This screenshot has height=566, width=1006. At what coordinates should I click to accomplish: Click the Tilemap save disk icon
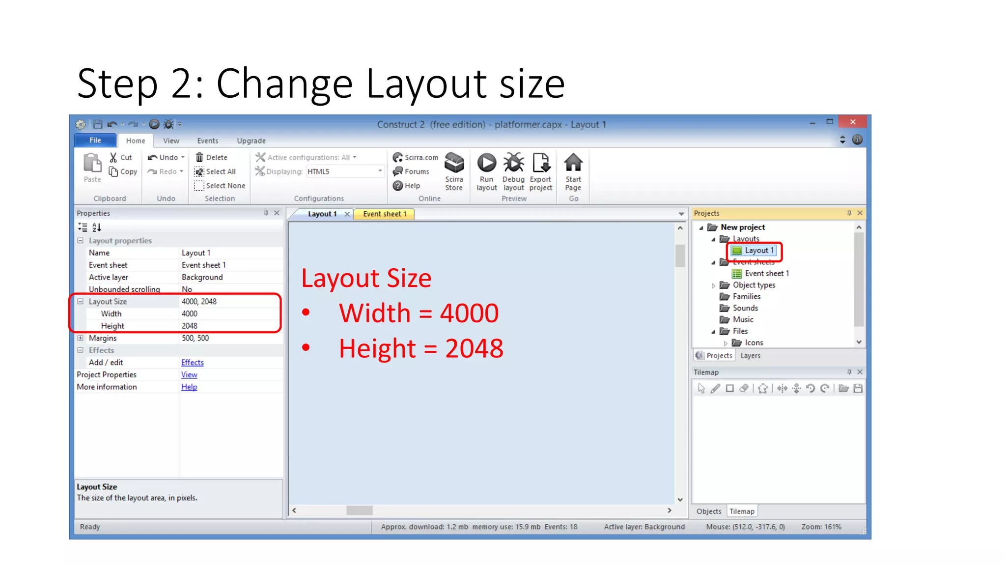(858, 389)
